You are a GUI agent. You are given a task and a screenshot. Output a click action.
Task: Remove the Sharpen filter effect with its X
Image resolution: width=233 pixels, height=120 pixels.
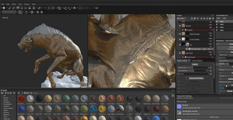click(x=212, y=30)
